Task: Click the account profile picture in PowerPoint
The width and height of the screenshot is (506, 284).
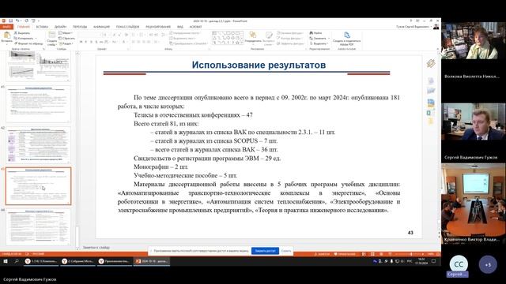Action: click(436, 27)
